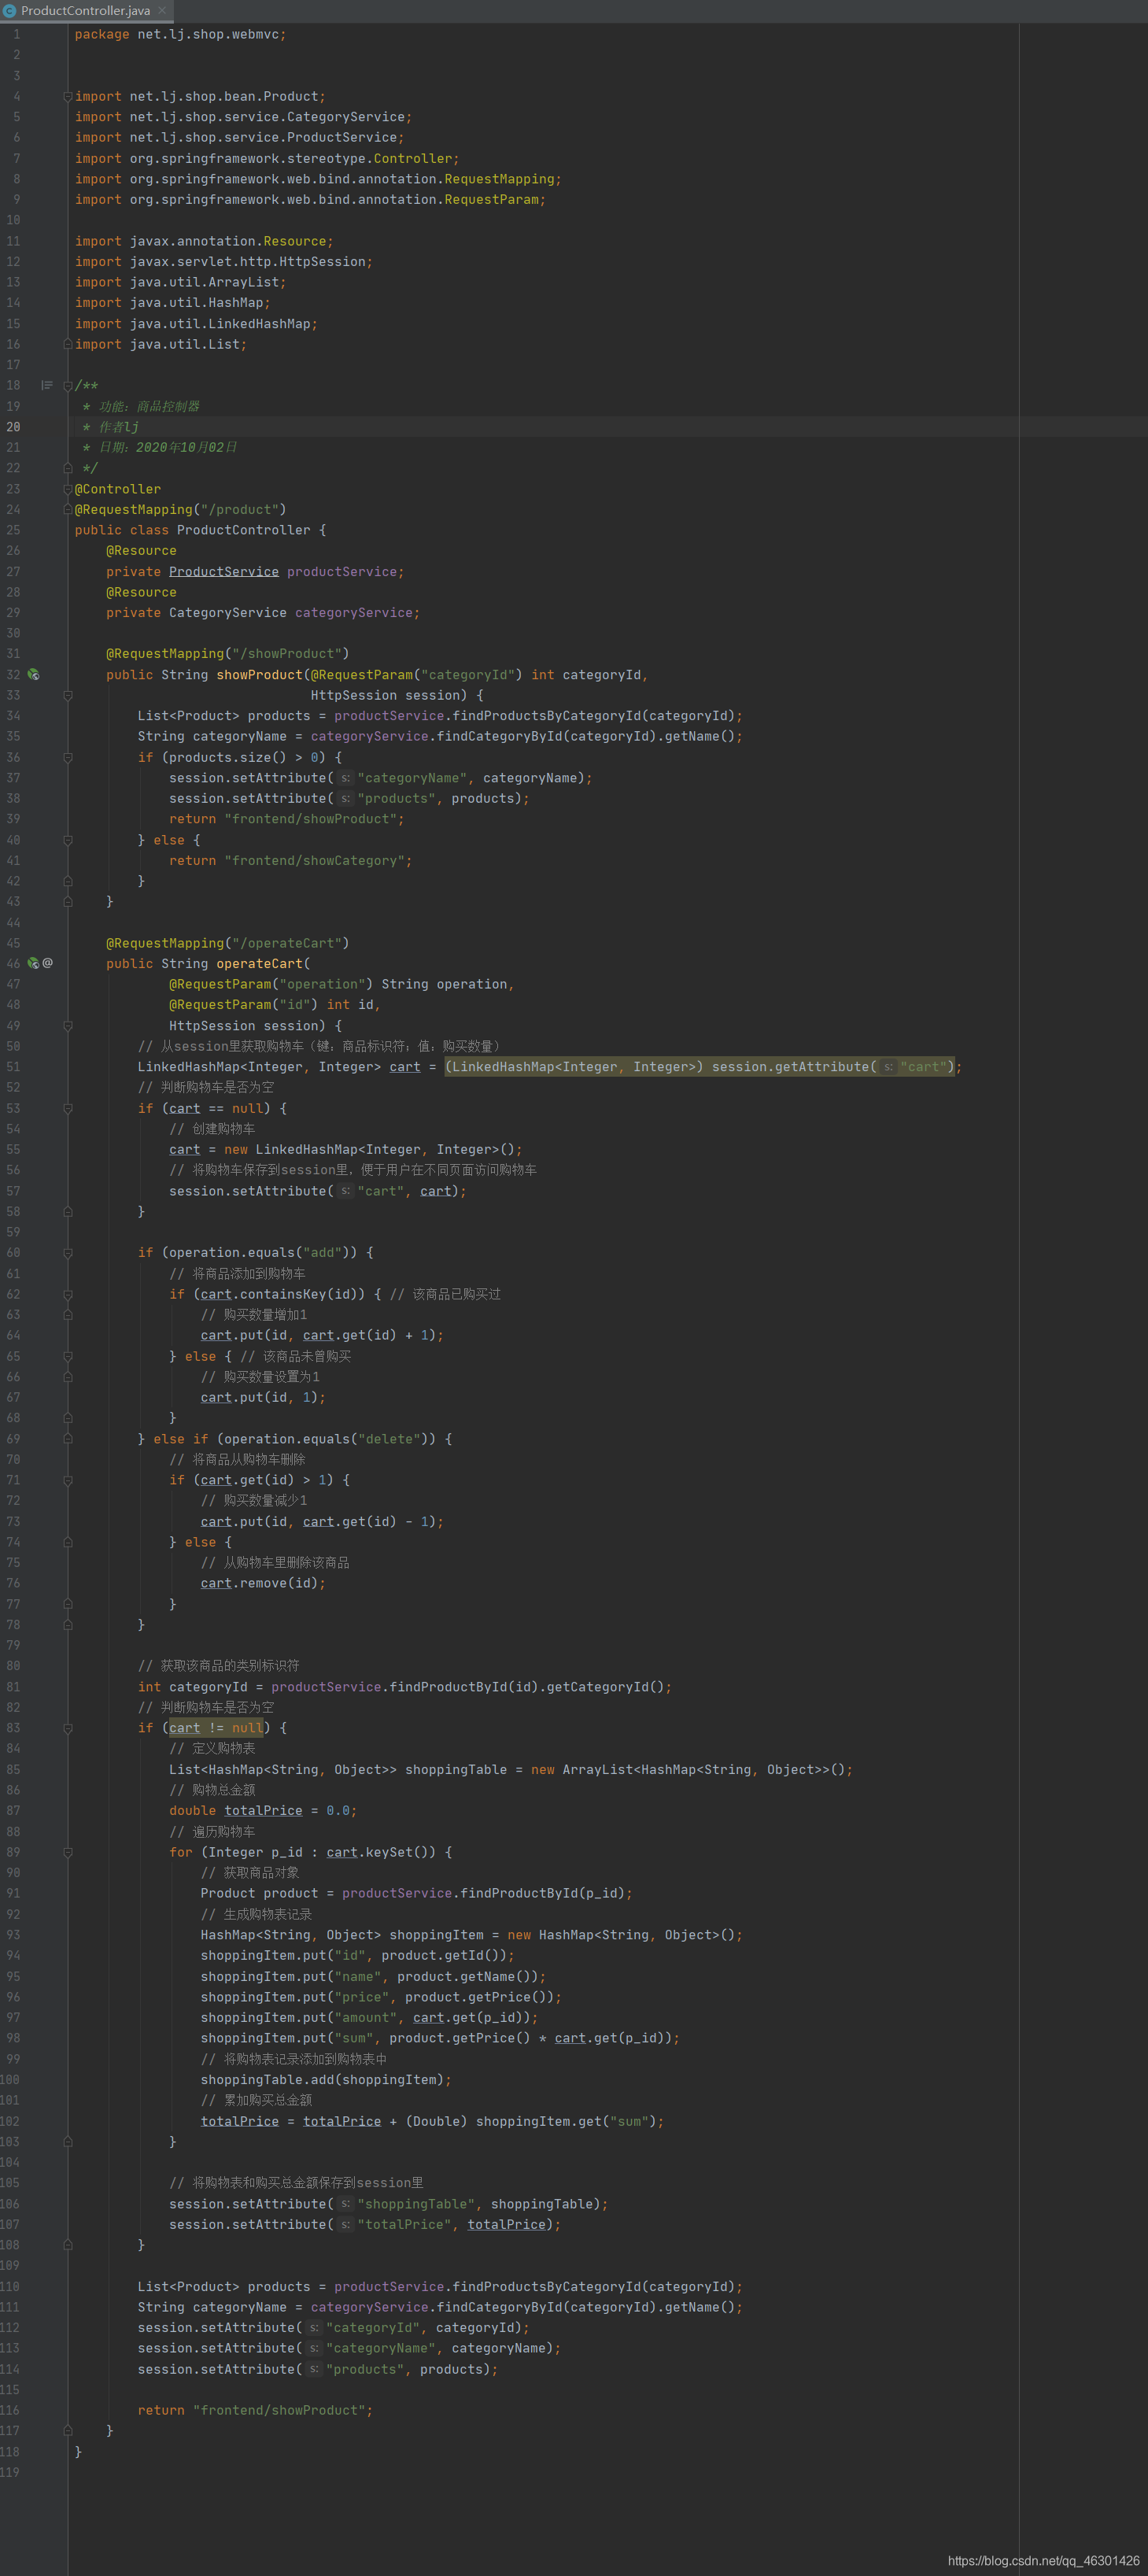Click the final return "frontend/showProduct" on line 116
Screen dimensions: 1148x2576
point(255,2411)
